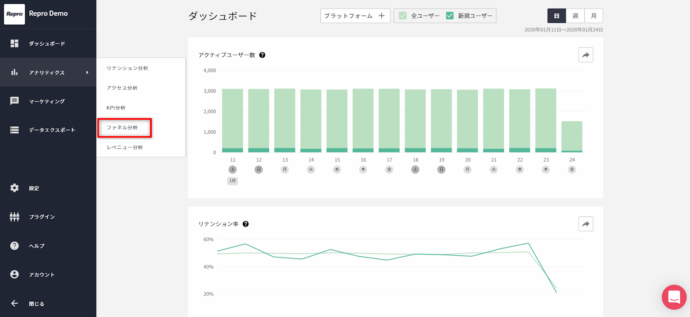Click the ヘルプ question mark icon
Viewport: 690px width, 317px height.
[14, 246]
